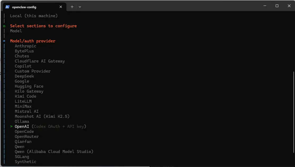The height and width of the screenshot is (167, 295).
Task: Select the Custom Provider option
Action: (x=33, y=71)
